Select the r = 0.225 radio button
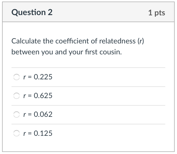The image size is (177, 154). click(17, 77)
